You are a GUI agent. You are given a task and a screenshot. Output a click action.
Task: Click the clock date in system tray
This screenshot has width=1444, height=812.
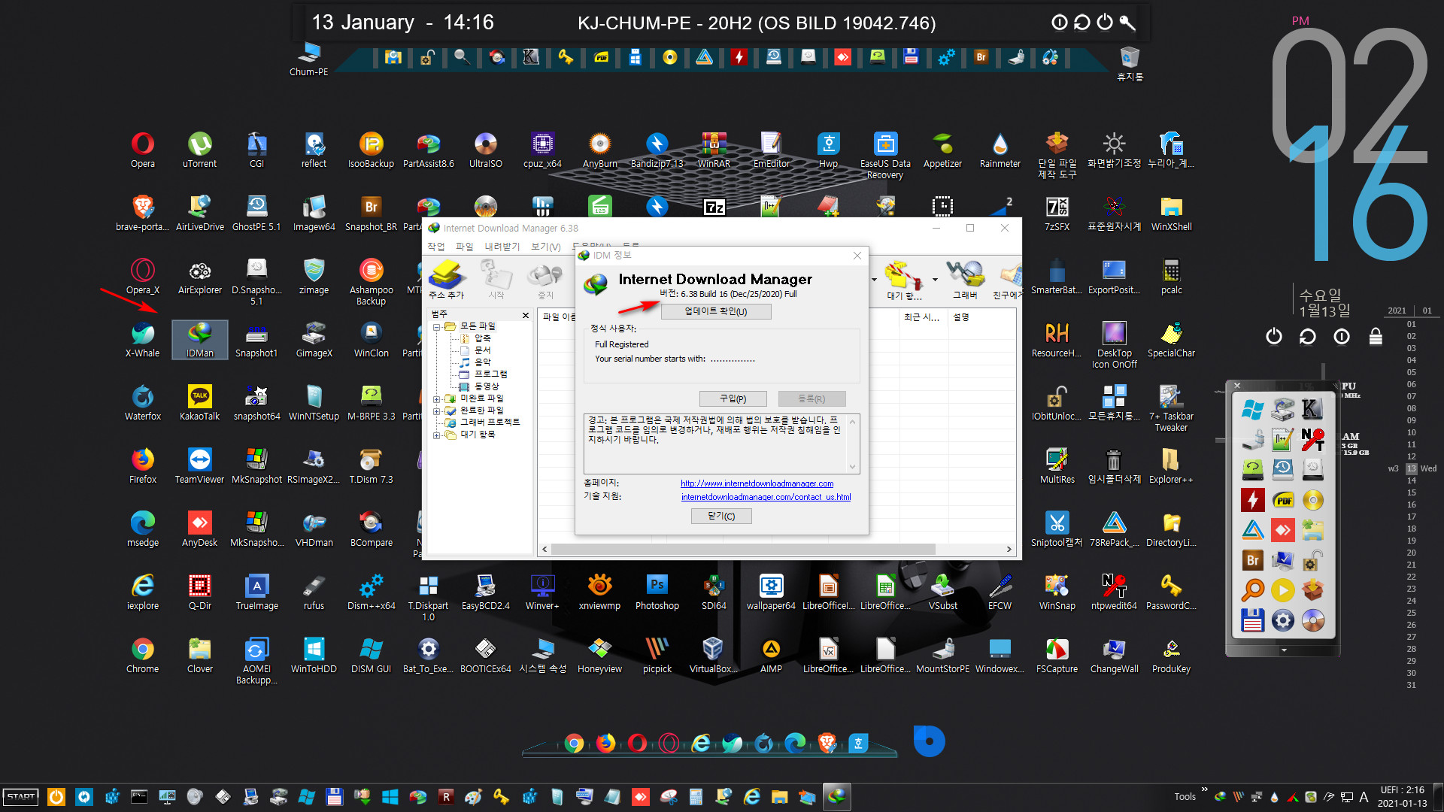[1402, 796]
